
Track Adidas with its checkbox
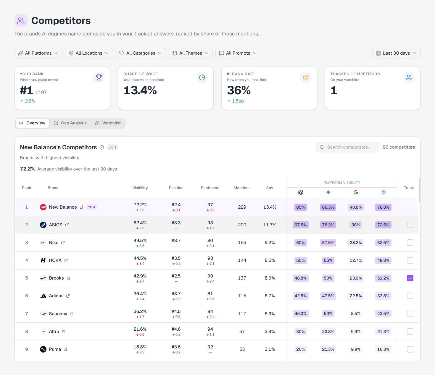click(410, 296)
